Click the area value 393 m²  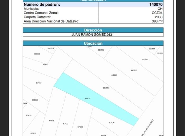pos(157,21)
